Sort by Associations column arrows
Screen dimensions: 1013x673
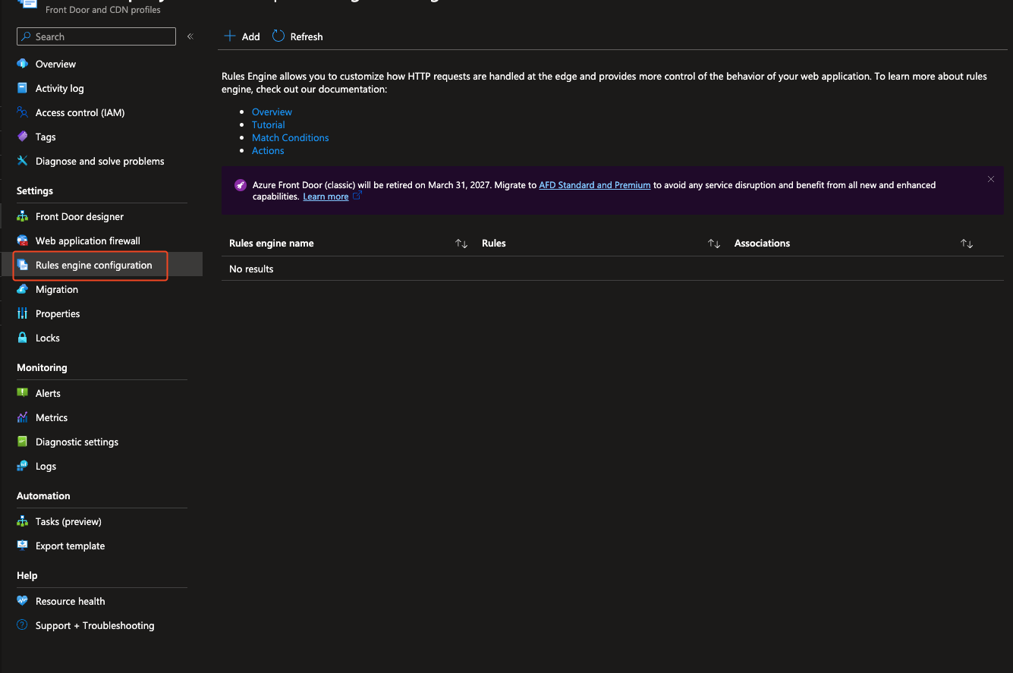click(x=967, y=244)
